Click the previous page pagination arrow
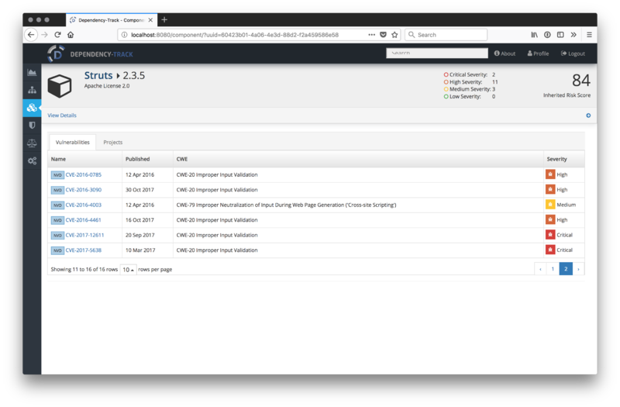The width and height of the screenshot is (620, 407). (540, 269)
